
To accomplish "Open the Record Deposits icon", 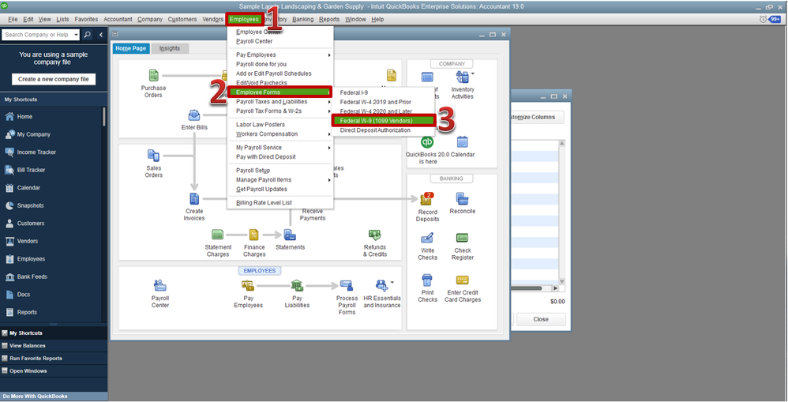I will click(x=426, y=200).
